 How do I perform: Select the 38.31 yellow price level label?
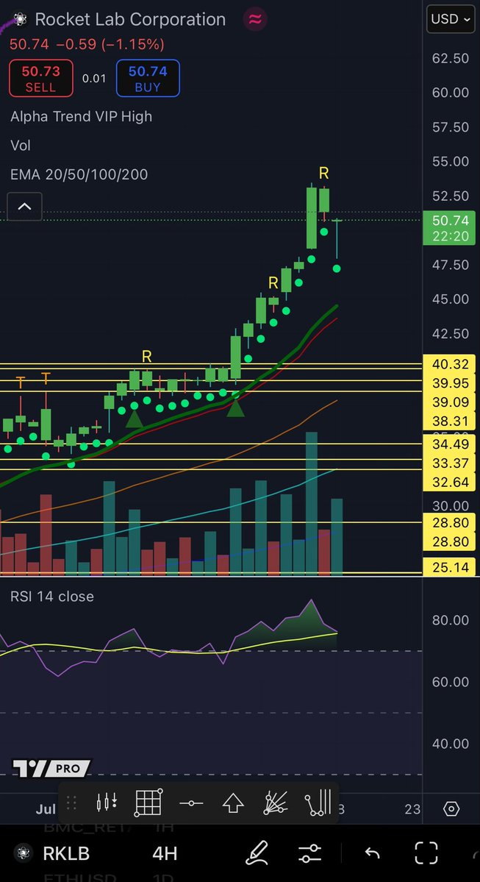pyautogui.click(x=449, y=422)
